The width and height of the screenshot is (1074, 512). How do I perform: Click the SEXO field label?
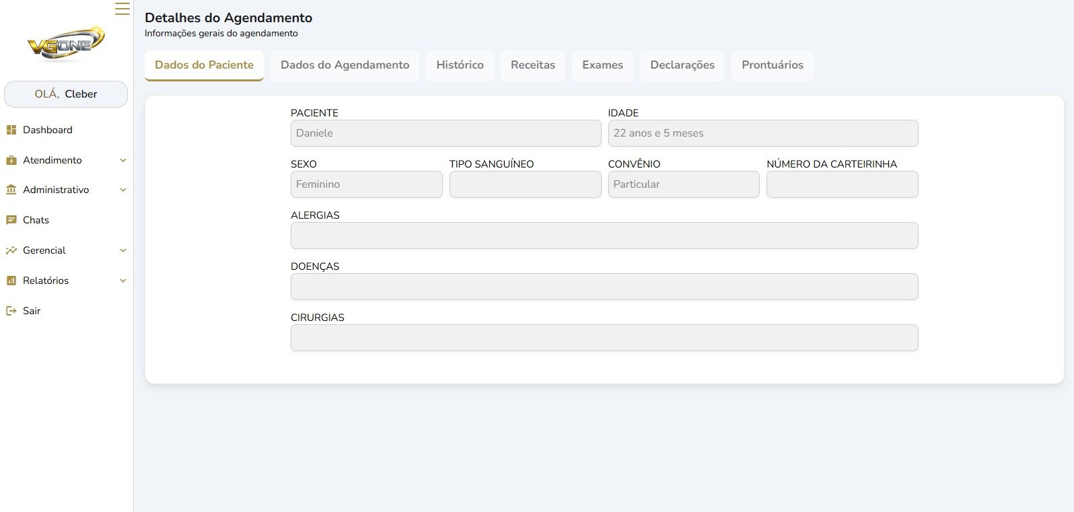coord(303,164)
